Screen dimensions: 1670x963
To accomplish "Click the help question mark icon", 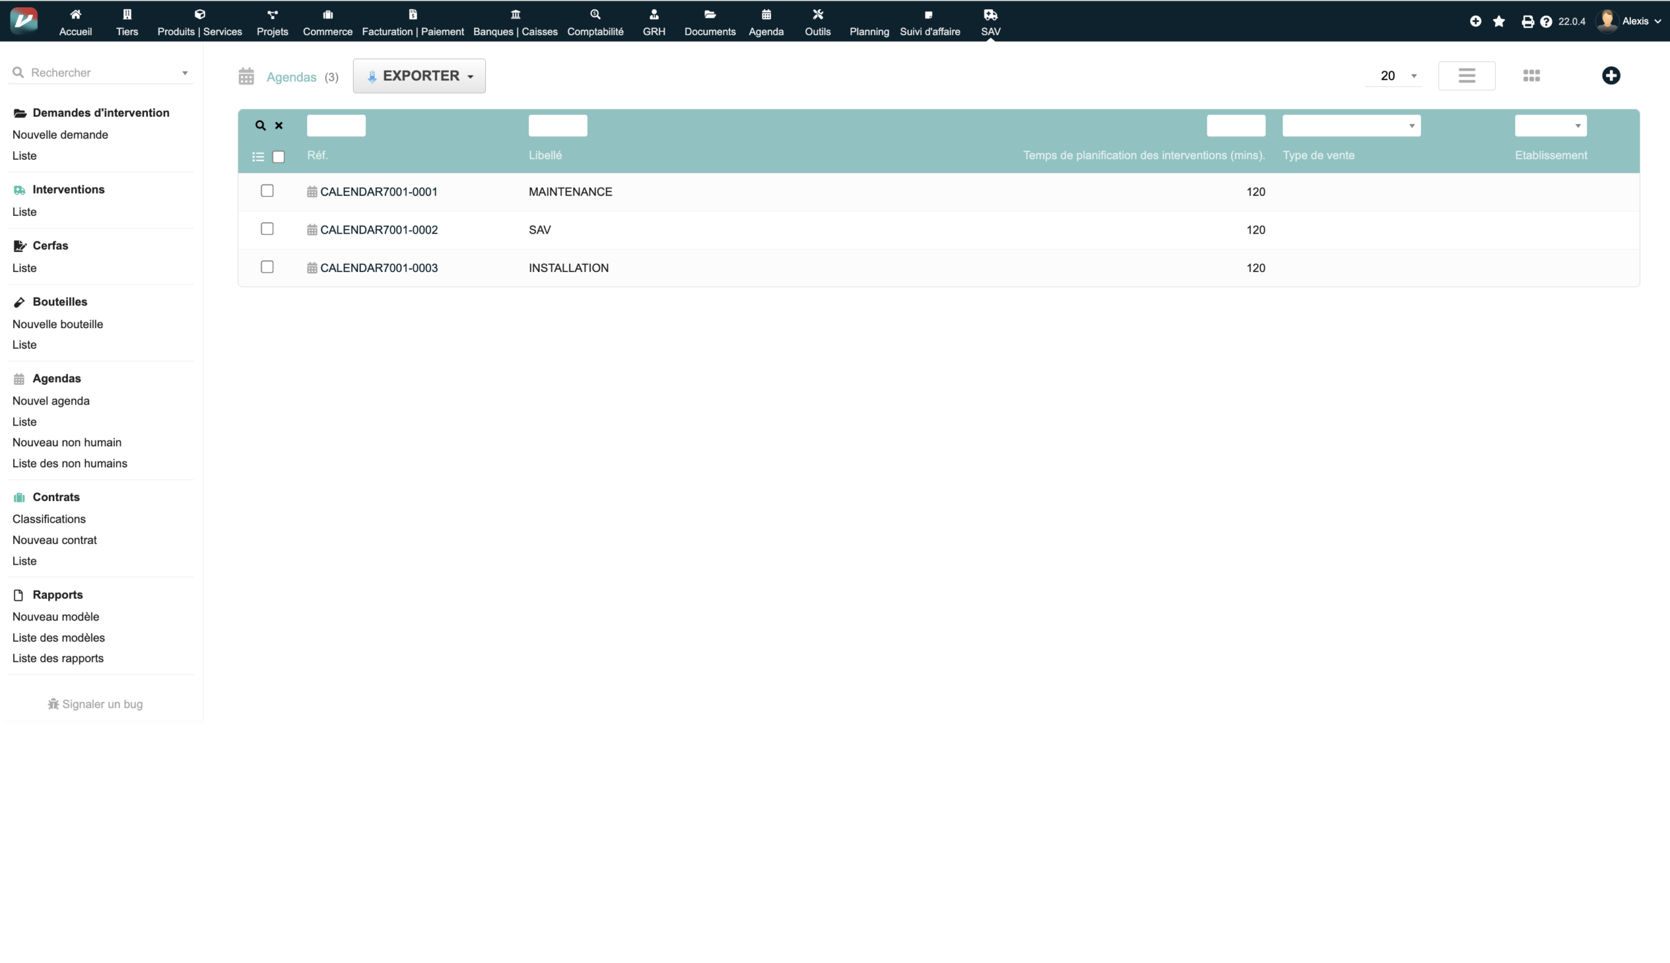I will pyautogui.click(x=1545, y=21).
